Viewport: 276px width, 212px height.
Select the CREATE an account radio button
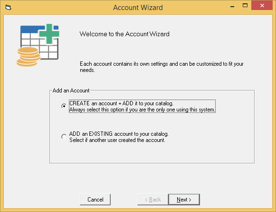point(64,106)
